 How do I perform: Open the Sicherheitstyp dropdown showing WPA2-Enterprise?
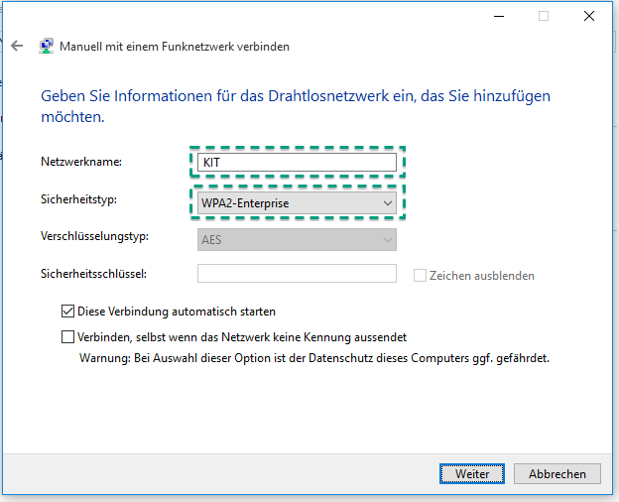click(x=297, y=203)
